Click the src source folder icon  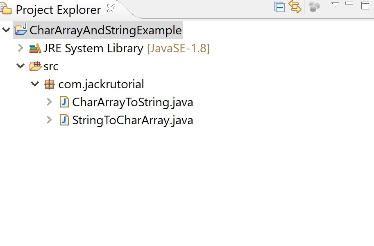click(x=35, y=66)
